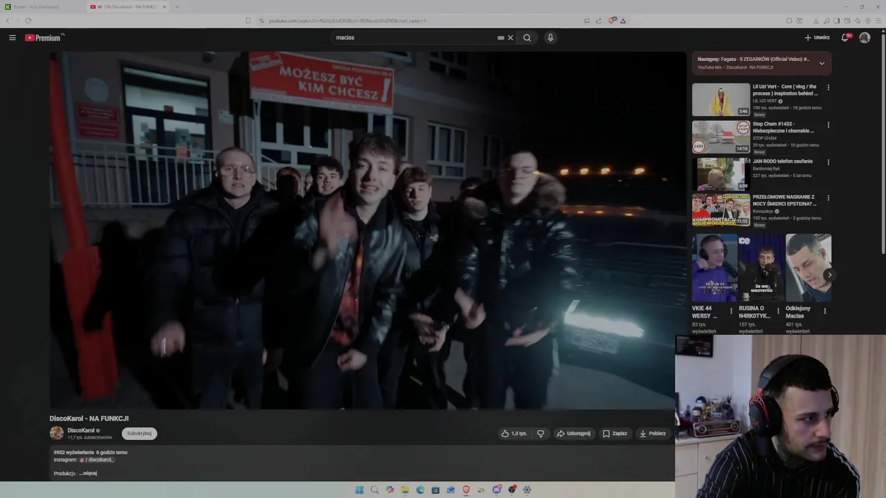
Task: Open the DiscoKarol channel avatar
Action: point(57,433)
